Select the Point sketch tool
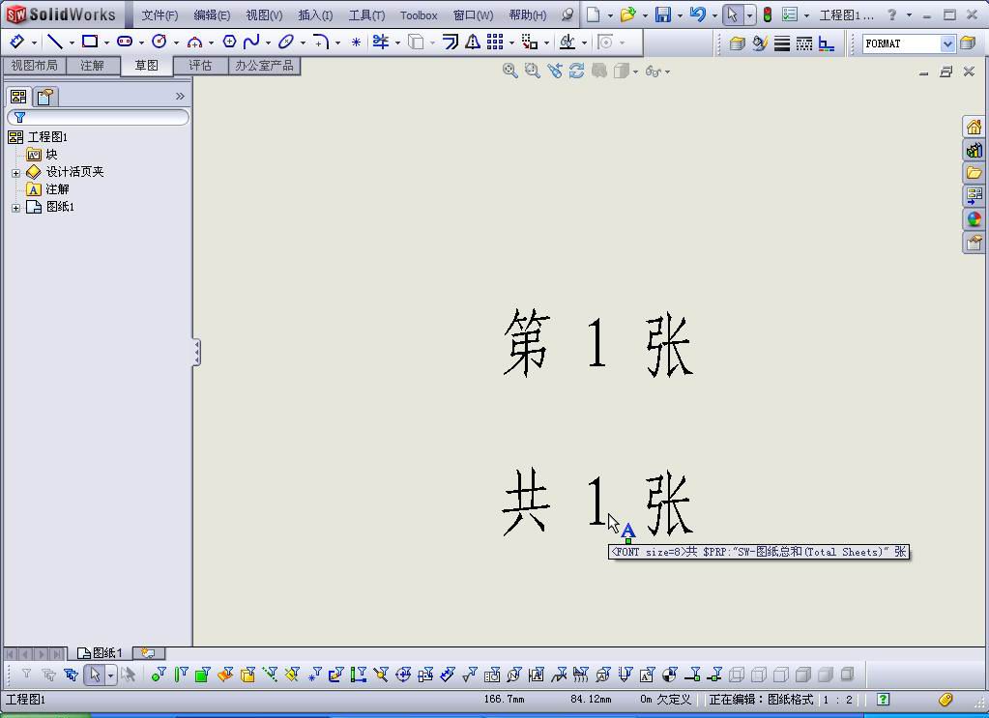Screen dimensions: 989x718 [x=357, y=43]
